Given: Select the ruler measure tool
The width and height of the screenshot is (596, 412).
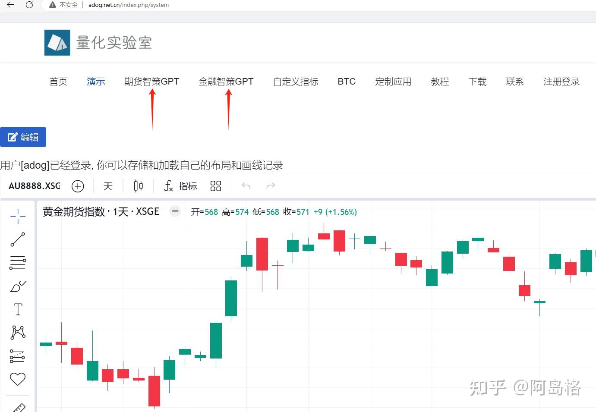Looking at the screenshot, I should pos(18,406).
